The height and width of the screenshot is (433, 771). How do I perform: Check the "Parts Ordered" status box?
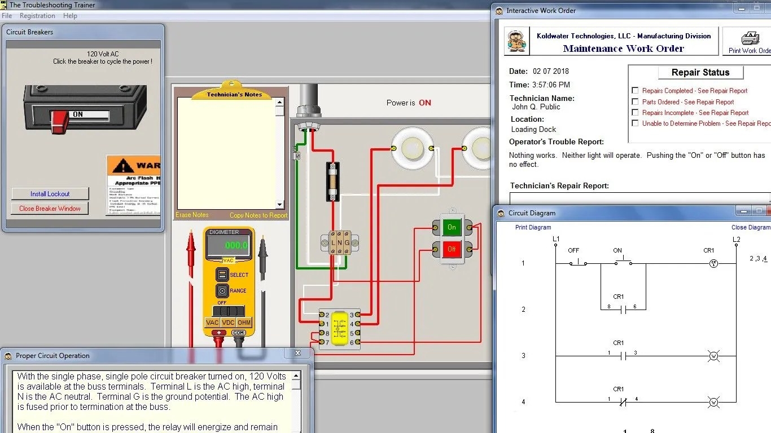[635, 102]
